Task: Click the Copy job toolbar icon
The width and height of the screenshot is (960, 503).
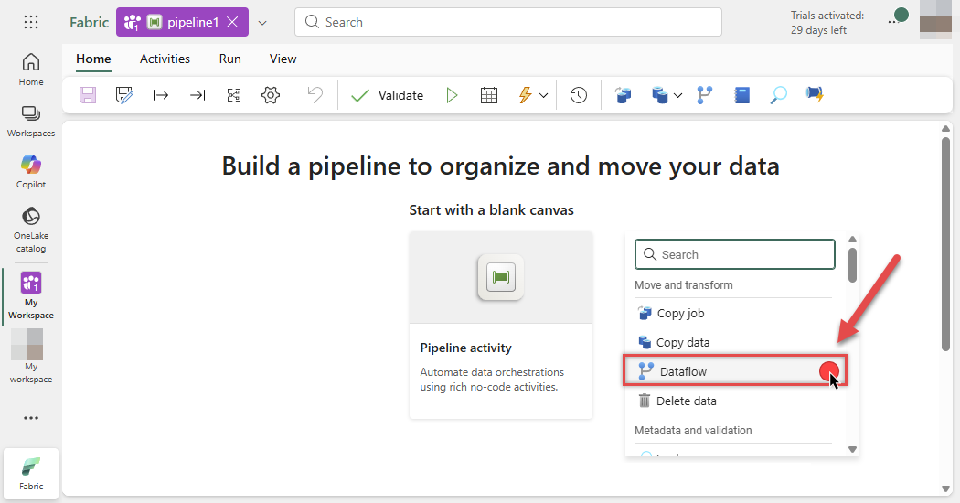Action: (x=624, y=95)
